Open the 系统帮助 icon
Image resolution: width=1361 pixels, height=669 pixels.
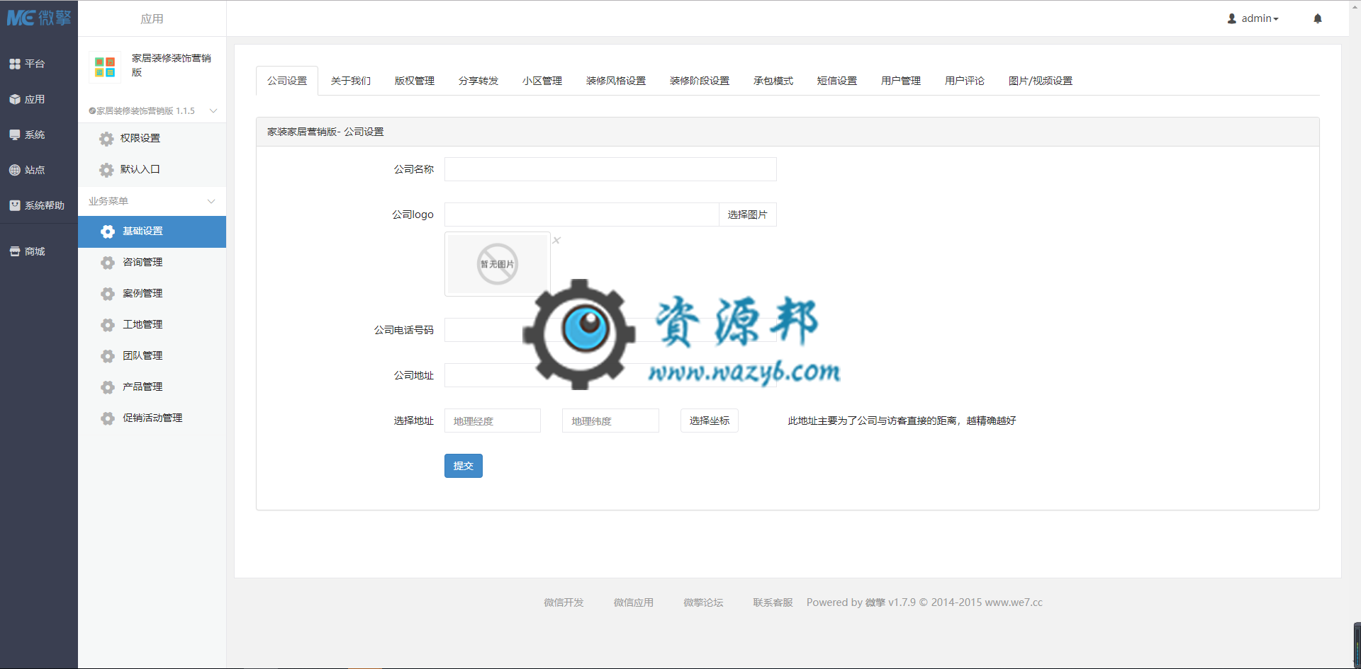[15, 205]
